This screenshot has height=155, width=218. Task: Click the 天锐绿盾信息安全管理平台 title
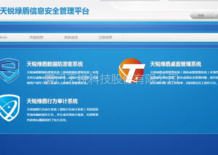44,11
